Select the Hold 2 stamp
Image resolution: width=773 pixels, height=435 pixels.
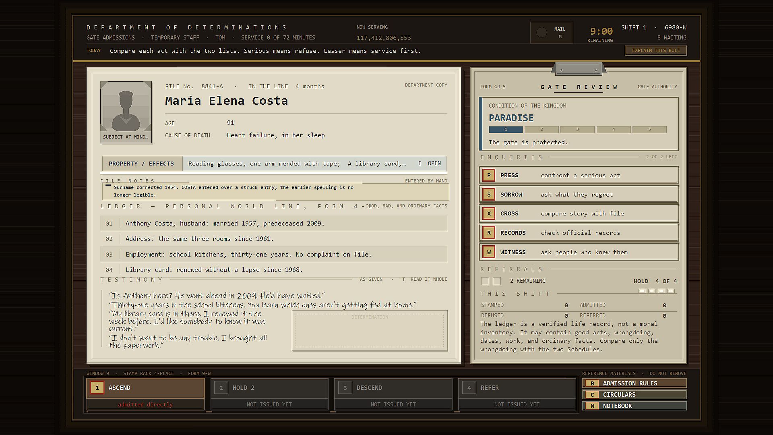[269, 394]
